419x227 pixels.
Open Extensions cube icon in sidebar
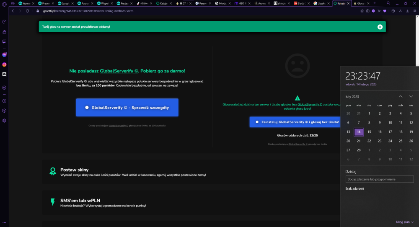click(x=4, y=111)
